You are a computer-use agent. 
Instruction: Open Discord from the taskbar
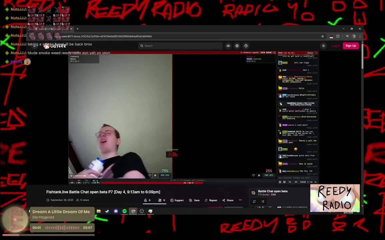(x=116, y=211)
